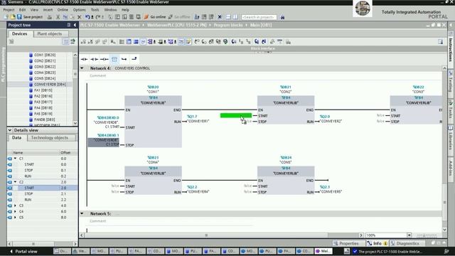Insert an empty box from favorites
The image size is (455, 256).
coord(114,59)
